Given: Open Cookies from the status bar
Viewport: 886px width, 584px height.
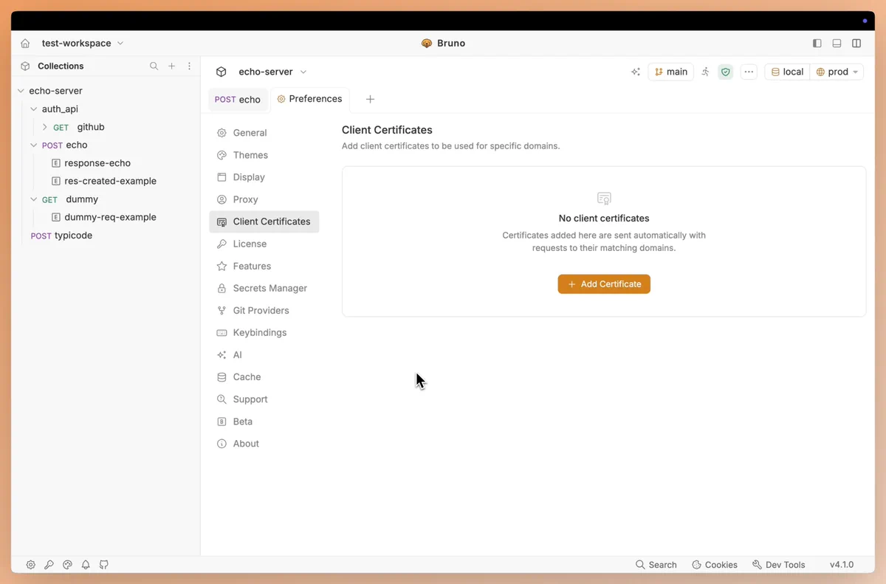Looking at the screenshot, I should tap(715, 565).
